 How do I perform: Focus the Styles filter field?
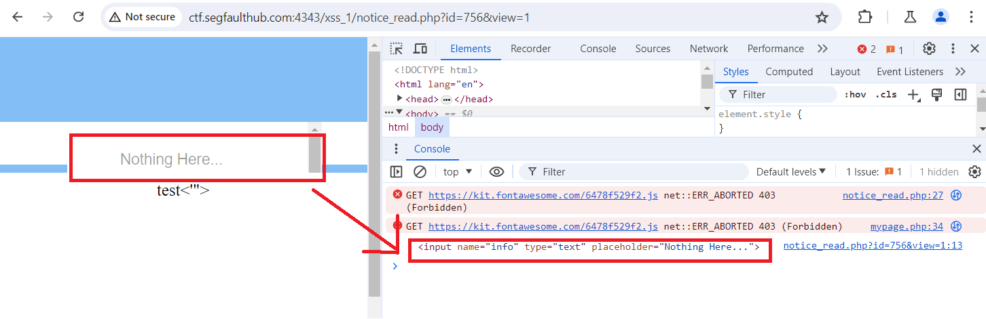pyautogui.click(x=778, y=95)
